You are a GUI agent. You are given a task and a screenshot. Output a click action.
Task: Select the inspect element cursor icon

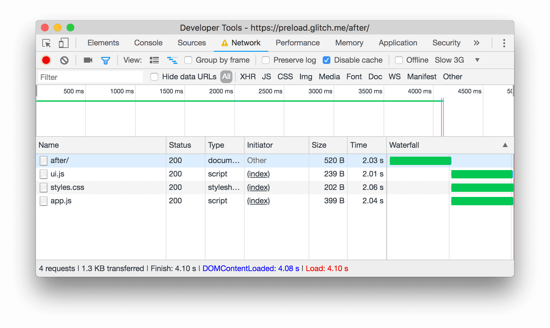(x=46, y=43)
